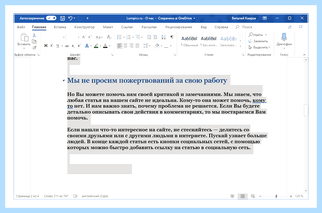Open the borders dropdown
322x213 pixels.
[x=171, y=46]
